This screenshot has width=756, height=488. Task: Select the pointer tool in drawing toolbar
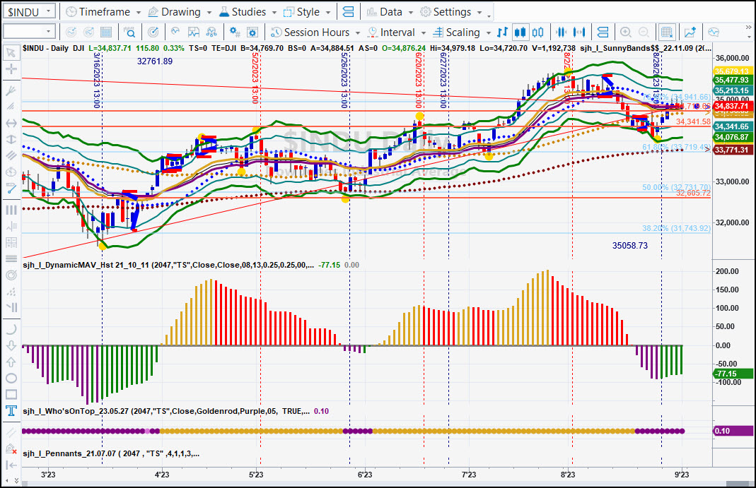(x=11, y=52)
